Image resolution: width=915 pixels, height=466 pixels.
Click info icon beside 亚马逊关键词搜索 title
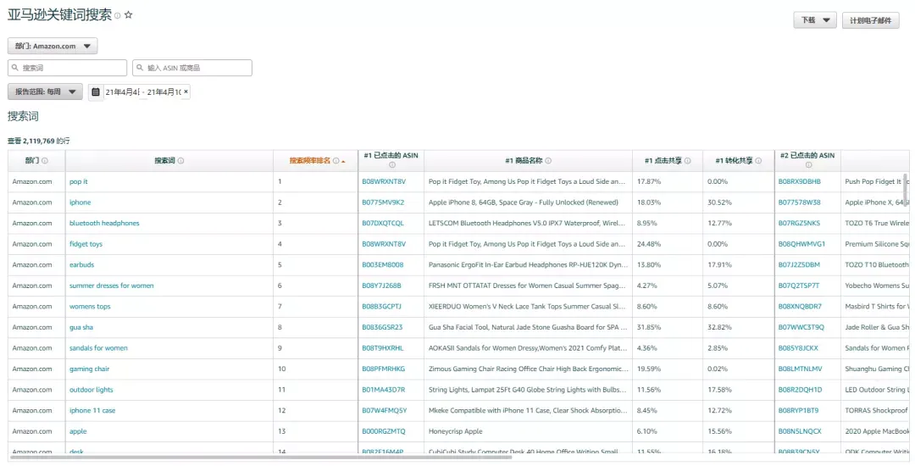118,16
